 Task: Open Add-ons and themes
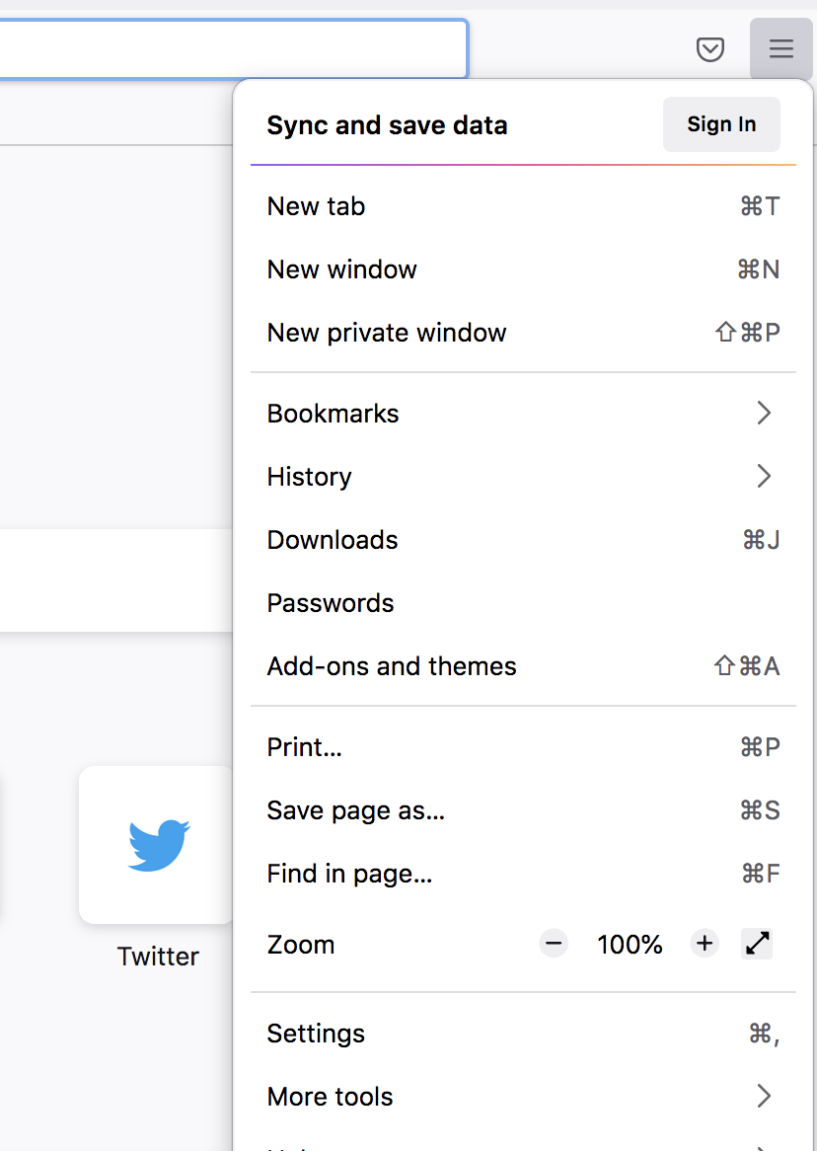pos(523,666)
